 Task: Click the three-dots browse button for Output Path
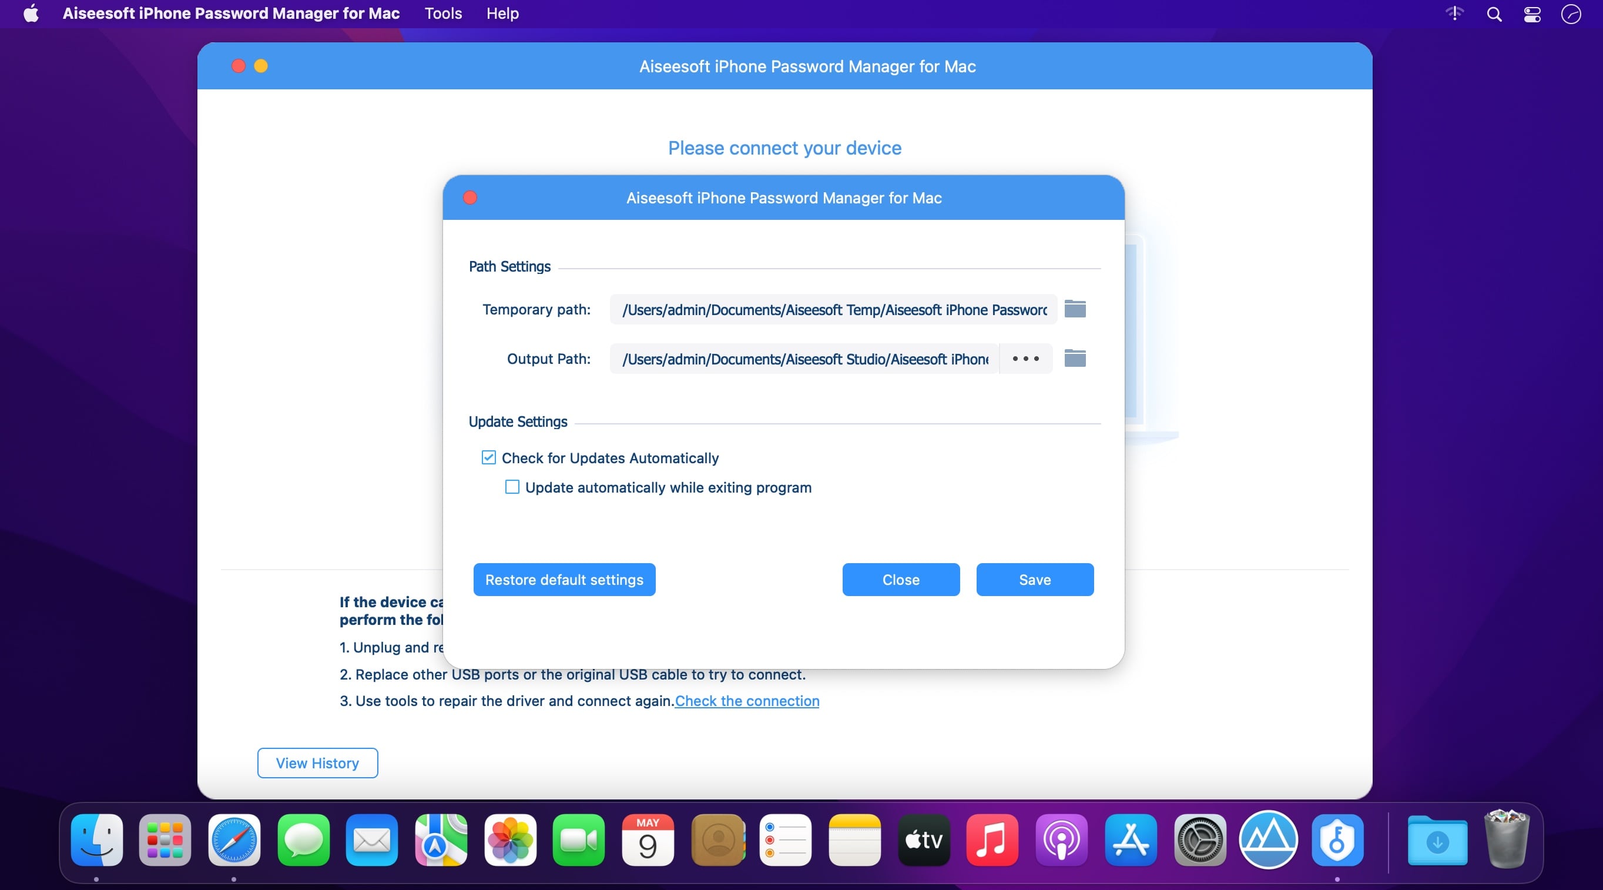coord(1025,359)
